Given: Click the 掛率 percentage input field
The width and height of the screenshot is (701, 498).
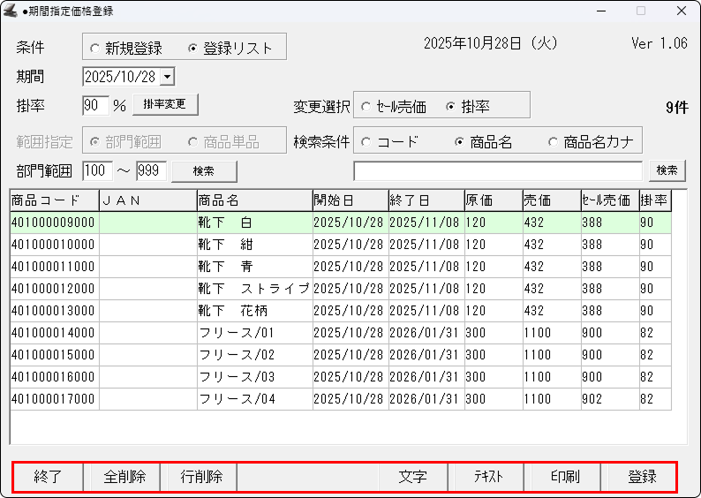Looking at the screenshot, I should pos(94,105).
